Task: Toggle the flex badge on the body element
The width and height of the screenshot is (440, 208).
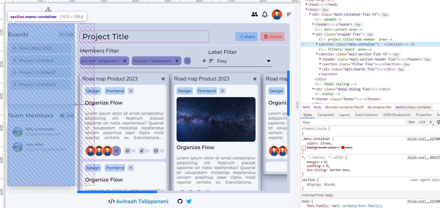Action: point(325,10)
